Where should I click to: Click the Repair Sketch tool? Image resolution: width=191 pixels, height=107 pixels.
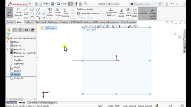pyautogui.click(x=121, y=13)
